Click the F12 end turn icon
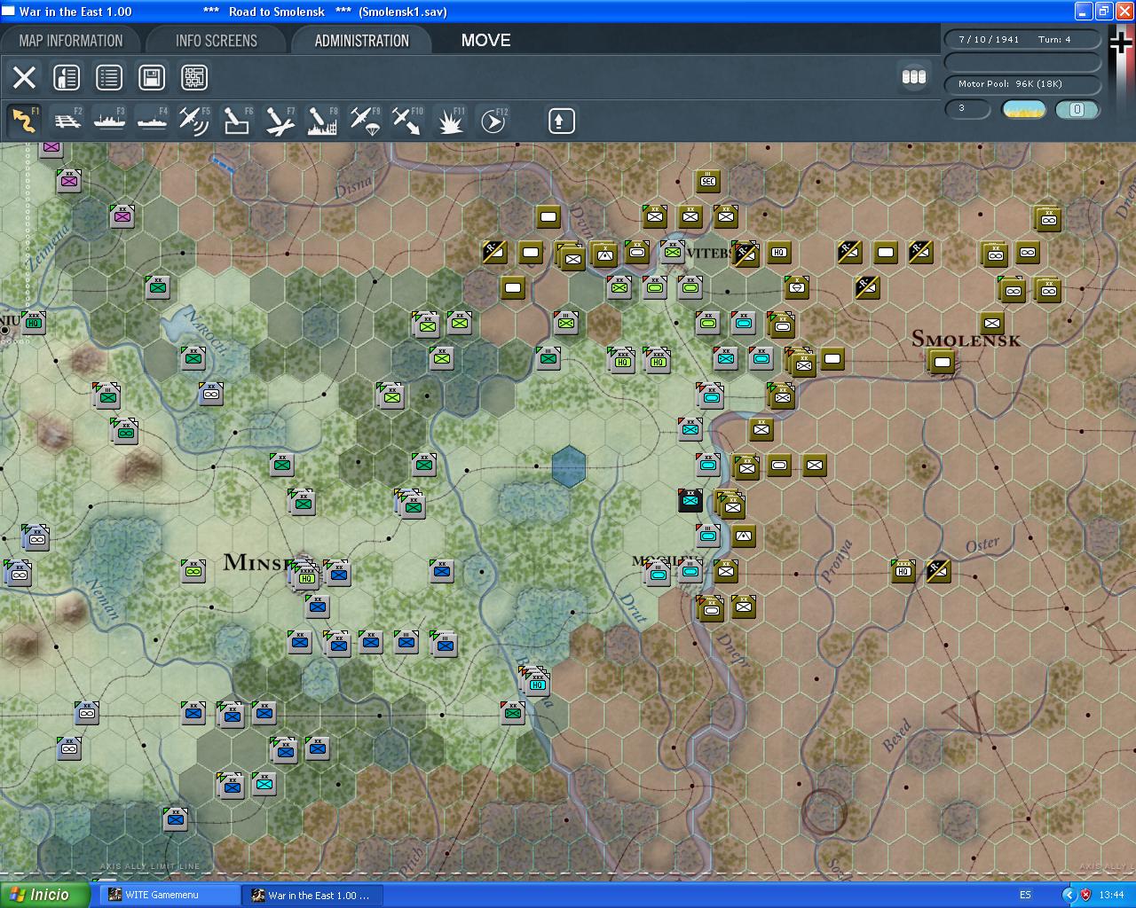The image size is (1136, 908). tap(493, 120)
